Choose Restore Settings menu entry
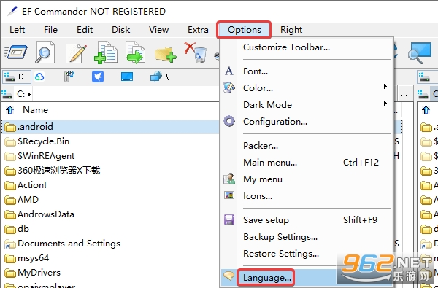Screen dimensions: 438x288 coord(307,254)
